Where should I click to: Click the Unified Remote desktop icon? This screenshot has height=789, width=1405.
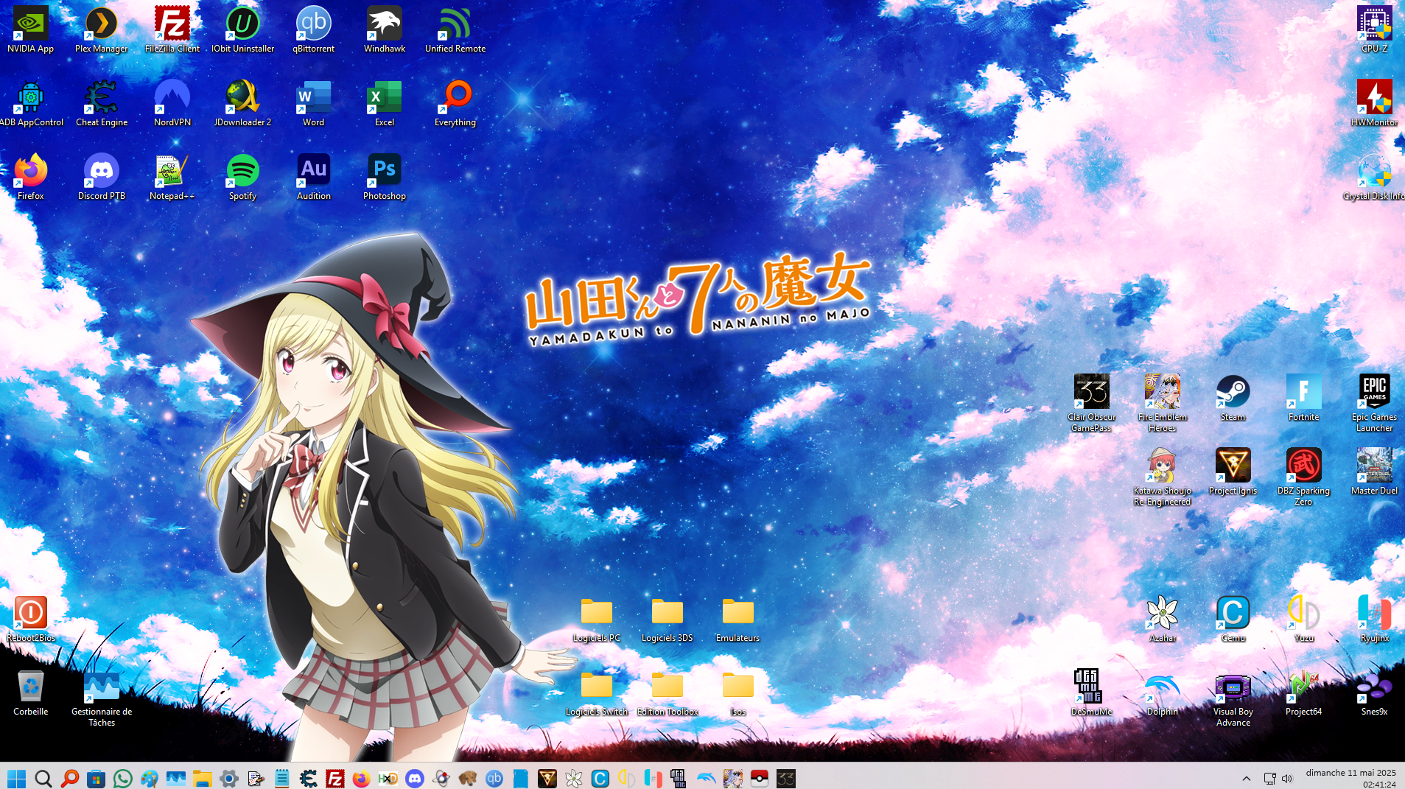tap(455, 29)
